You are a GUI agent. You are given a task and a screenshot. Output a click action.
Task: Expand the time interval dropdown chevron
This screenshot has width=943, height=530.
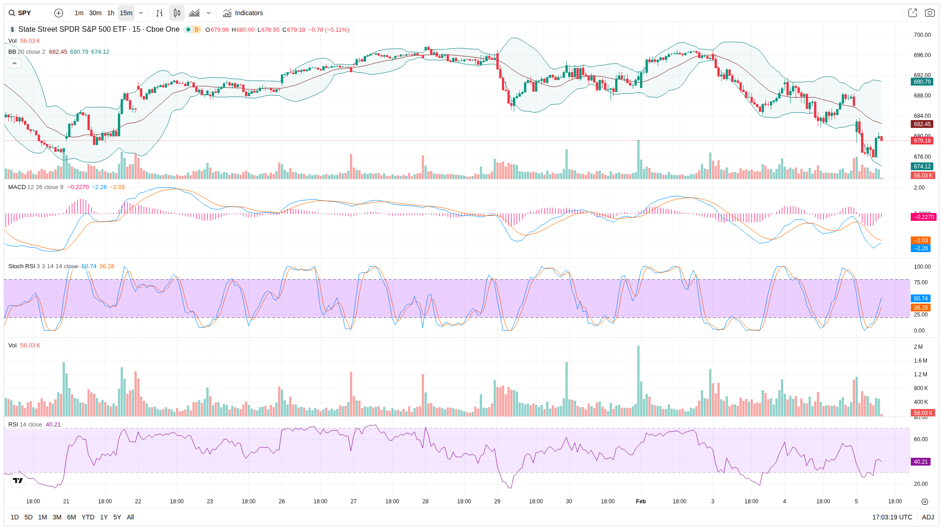tap(141, 13)
